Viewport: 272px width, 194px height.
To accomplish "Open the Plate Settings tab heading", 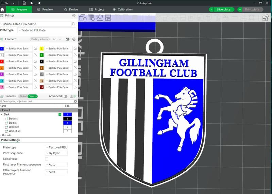I will pyautogui.click(x=10, y=140).
